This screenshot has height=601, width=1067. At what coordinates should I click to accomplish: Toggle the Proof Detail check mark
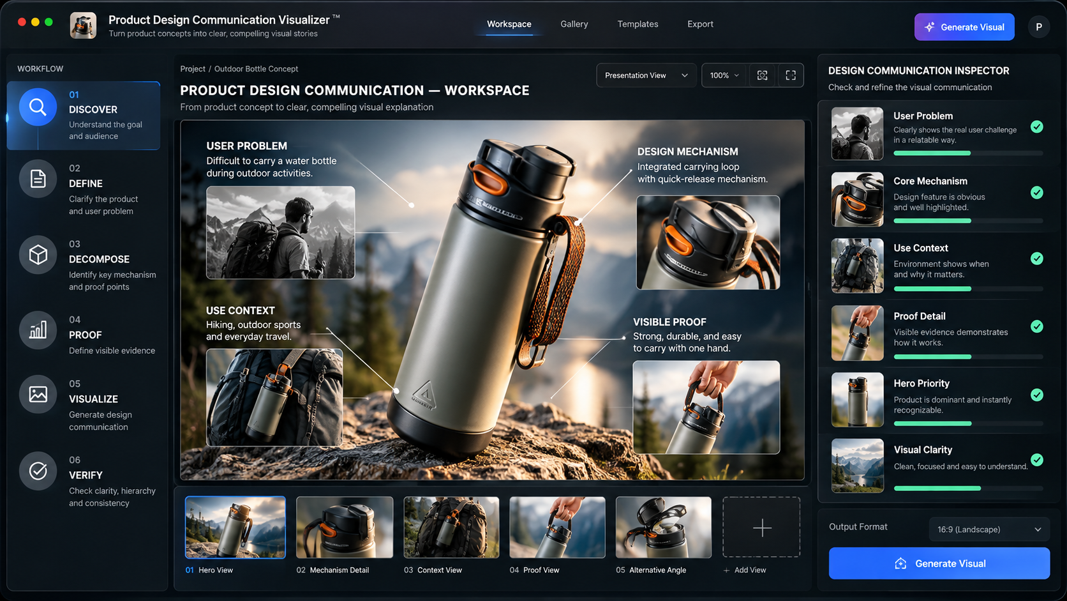click(1037, 326)
